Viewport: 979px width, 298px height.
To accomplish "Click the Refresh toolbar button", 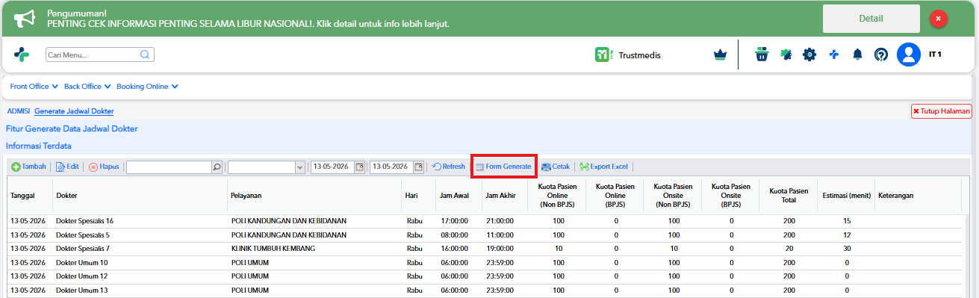I will [x=448, y=167].
